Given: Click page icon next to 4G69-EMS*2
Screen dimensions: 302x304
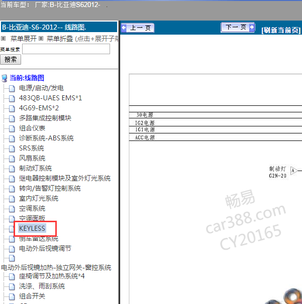Looking at the screenshot, I should click(12, 108).
